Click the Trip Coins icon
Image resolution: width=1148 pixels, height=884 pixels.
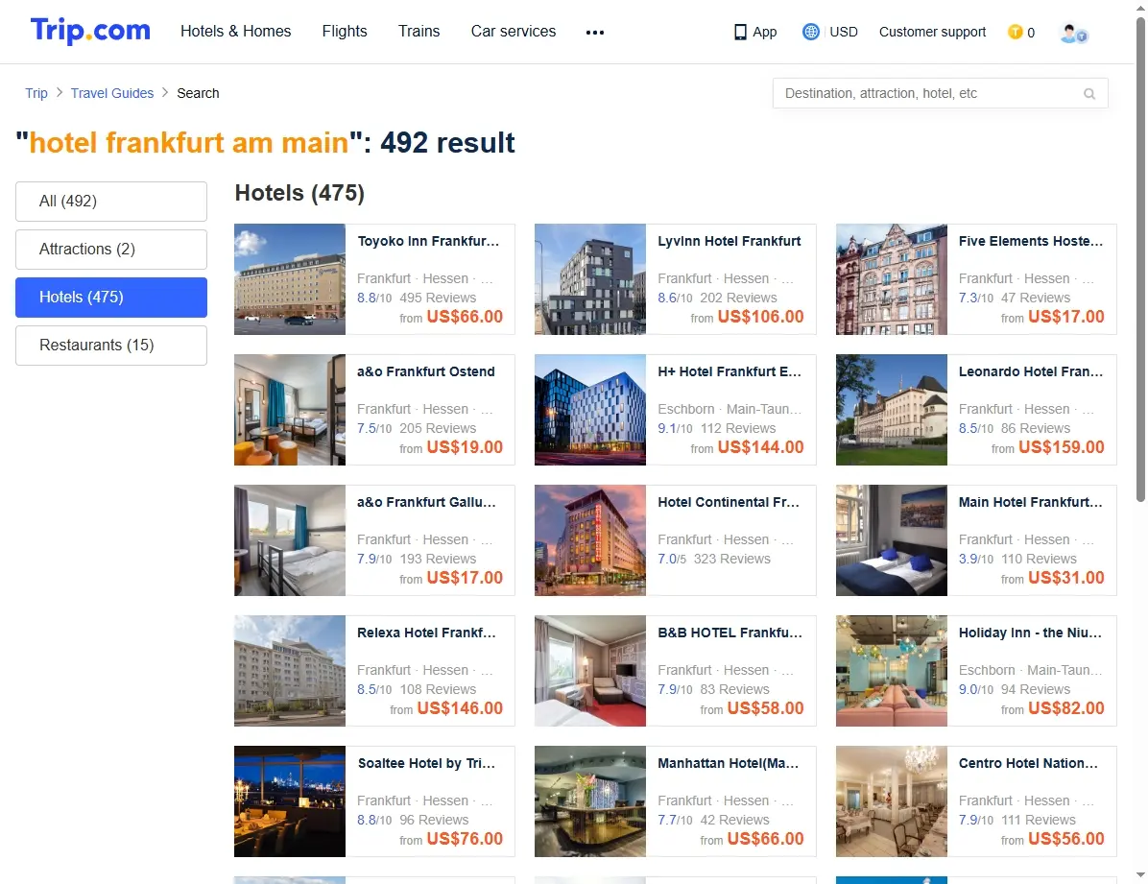pos(1015,32)
